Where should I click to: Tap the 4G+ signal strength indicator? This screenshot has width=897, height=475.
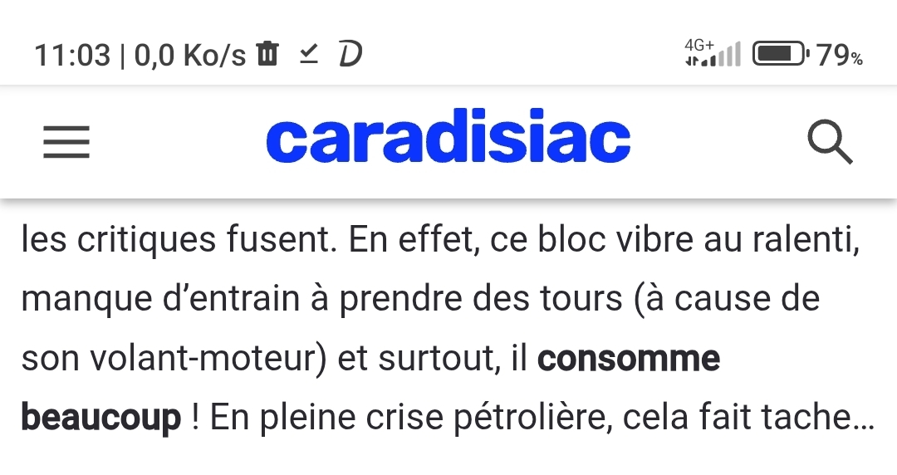[712, 54]
